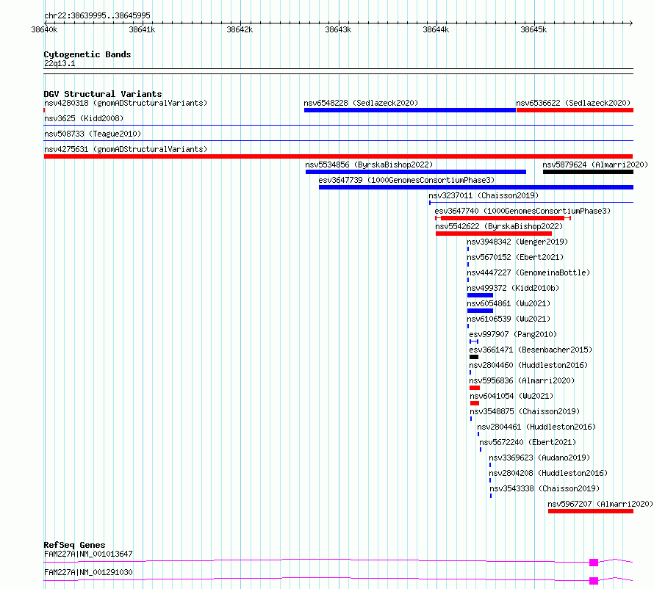Select the nsv2804461 (Huddleston2016) label

(536, 427)
